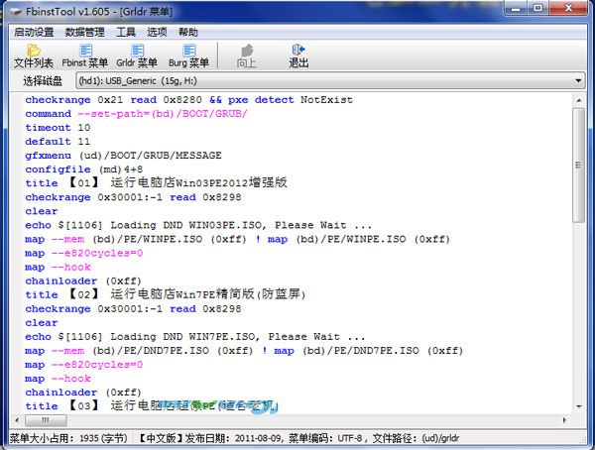Open the Fbinst 菜单 toolbar icon
Screen dimensions: 595x450
87,50
